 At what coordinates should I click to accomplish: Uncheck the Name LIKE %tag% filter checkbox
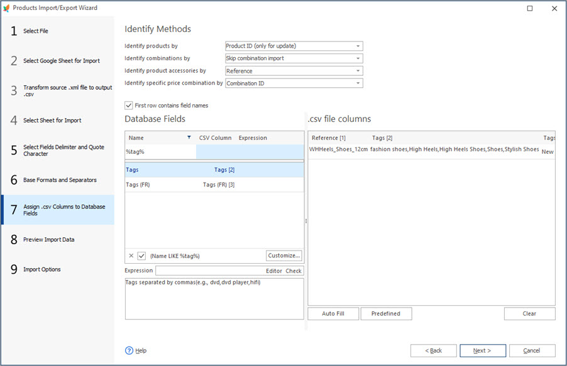coord(141,256)
